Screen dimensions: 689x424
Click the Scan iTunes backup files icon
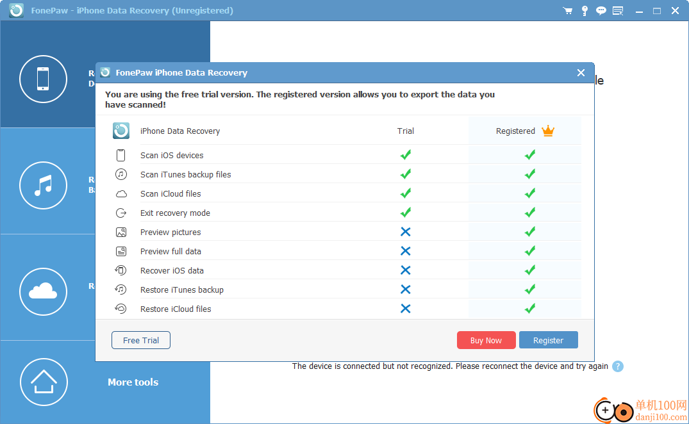(x=121, y=174)
